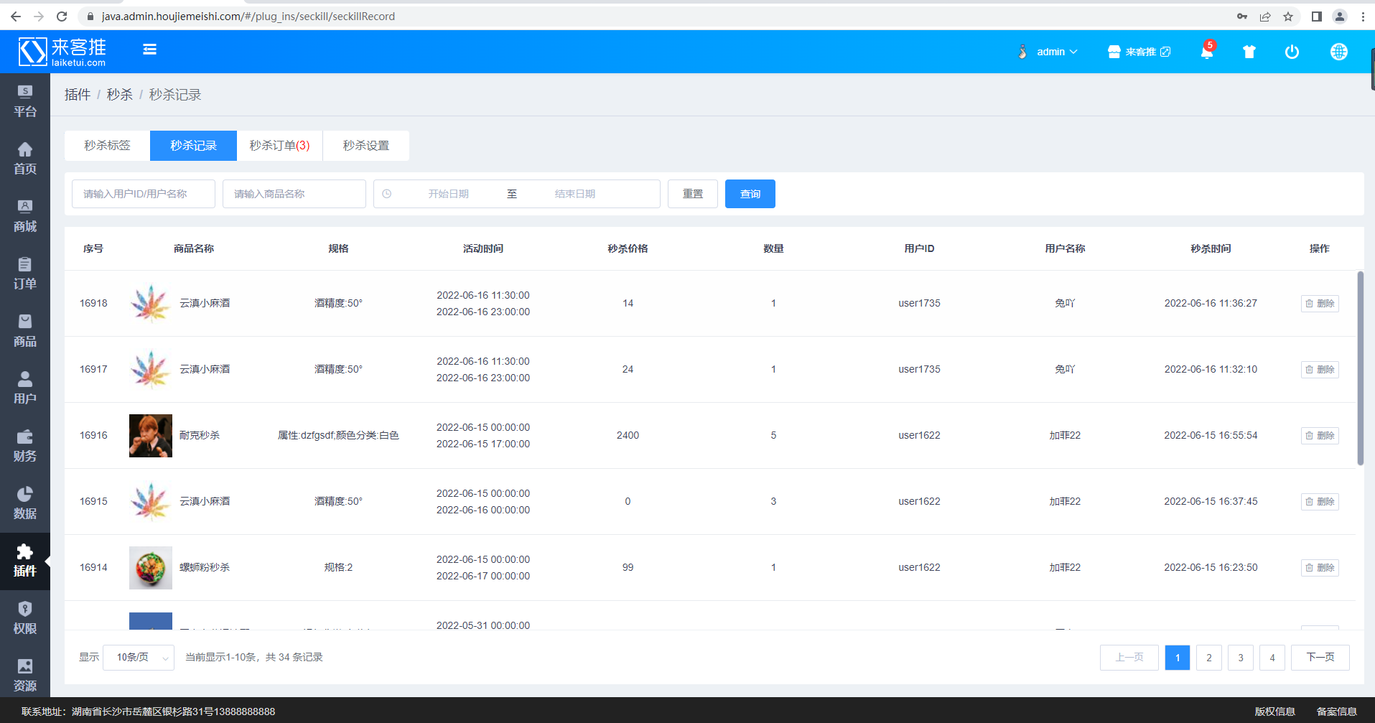Open the 用户 sidebar section
The width and height of the screenshot is (1375, 723).
(25, 388)
